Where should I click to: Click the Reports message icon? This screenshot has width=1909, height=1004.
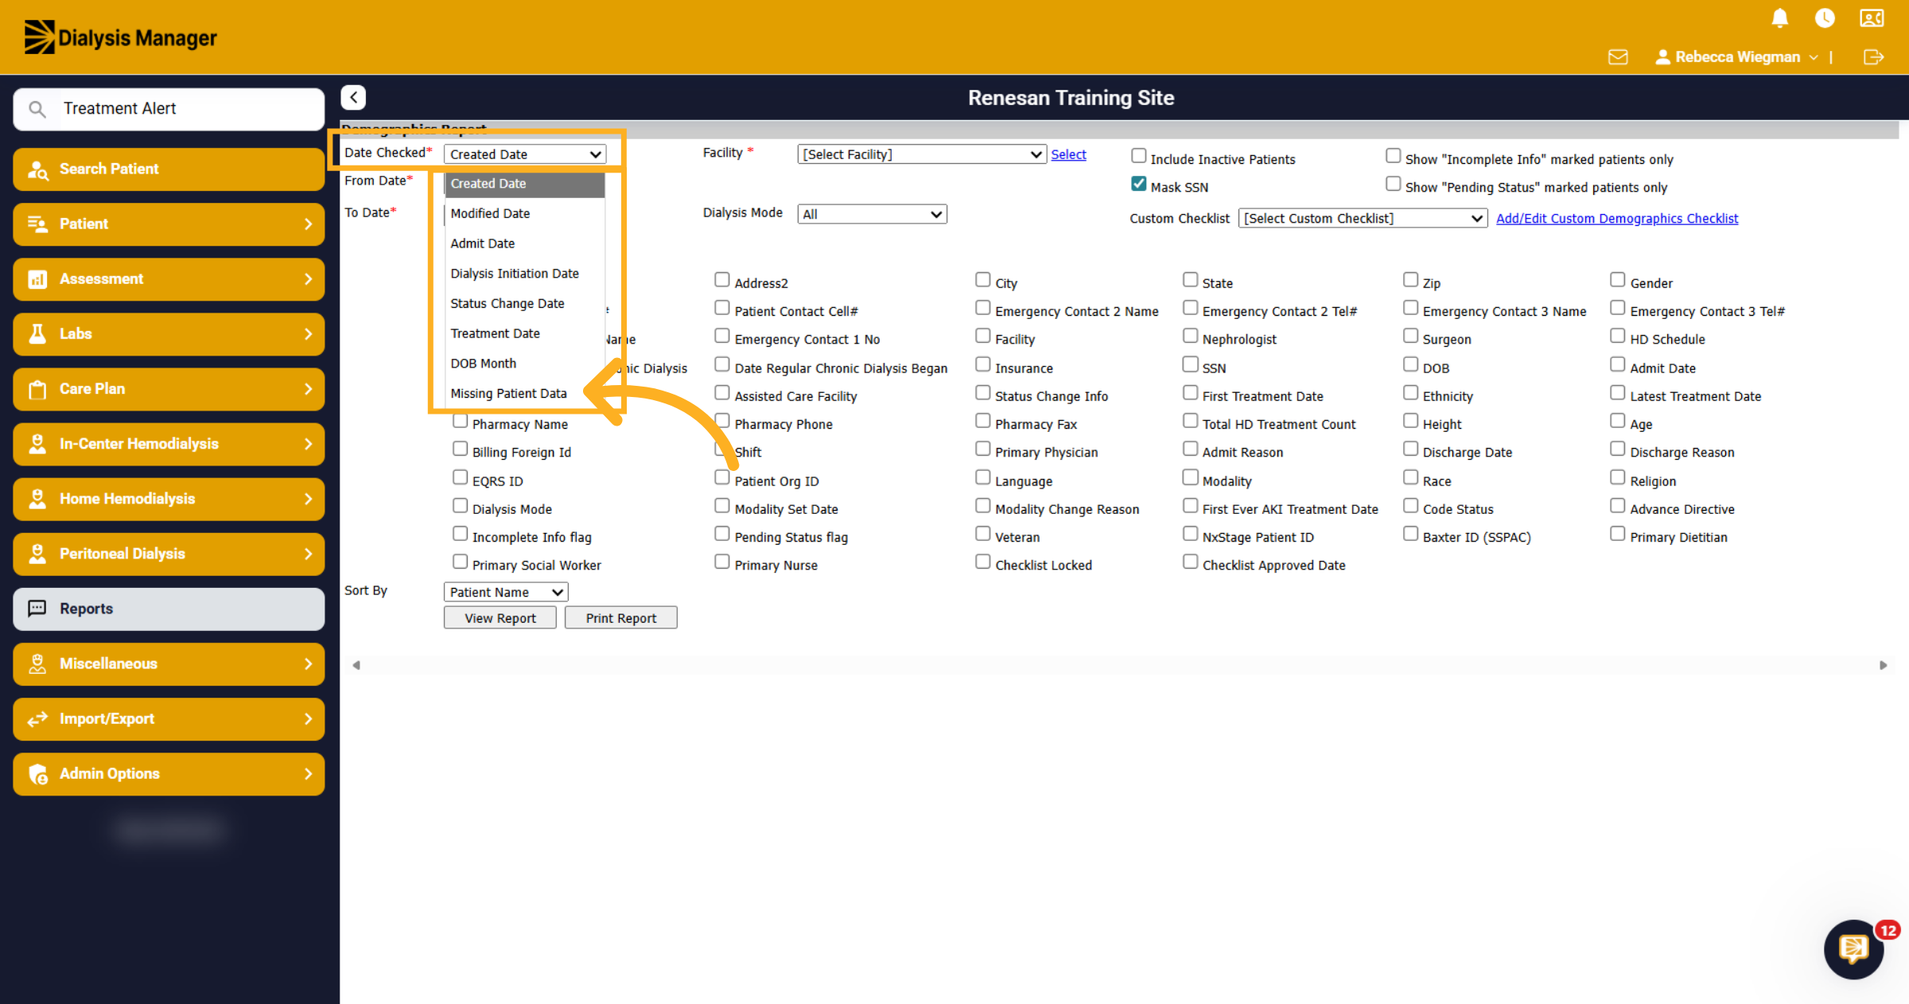tap(37, 609)
